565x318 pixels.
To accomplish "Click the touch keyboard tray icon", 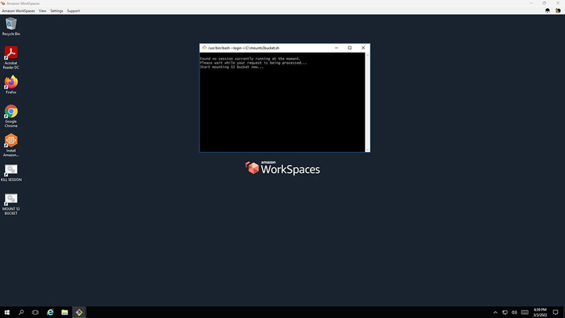I will pyautogui.click(x=525, y=312).
